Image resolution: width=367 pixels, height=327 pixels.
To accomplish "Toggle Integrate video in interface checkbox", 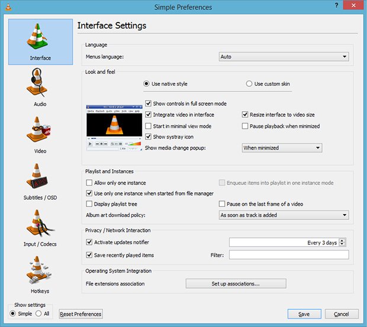I will (148, 115).
